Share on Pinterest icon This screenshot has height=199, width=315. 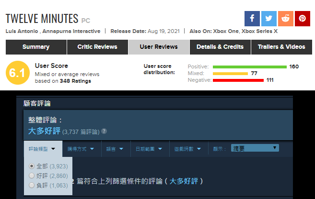(x=303, y=19)
